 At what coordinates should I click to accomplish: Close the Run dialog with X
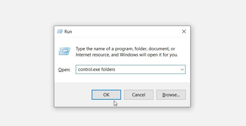[184, 31]
